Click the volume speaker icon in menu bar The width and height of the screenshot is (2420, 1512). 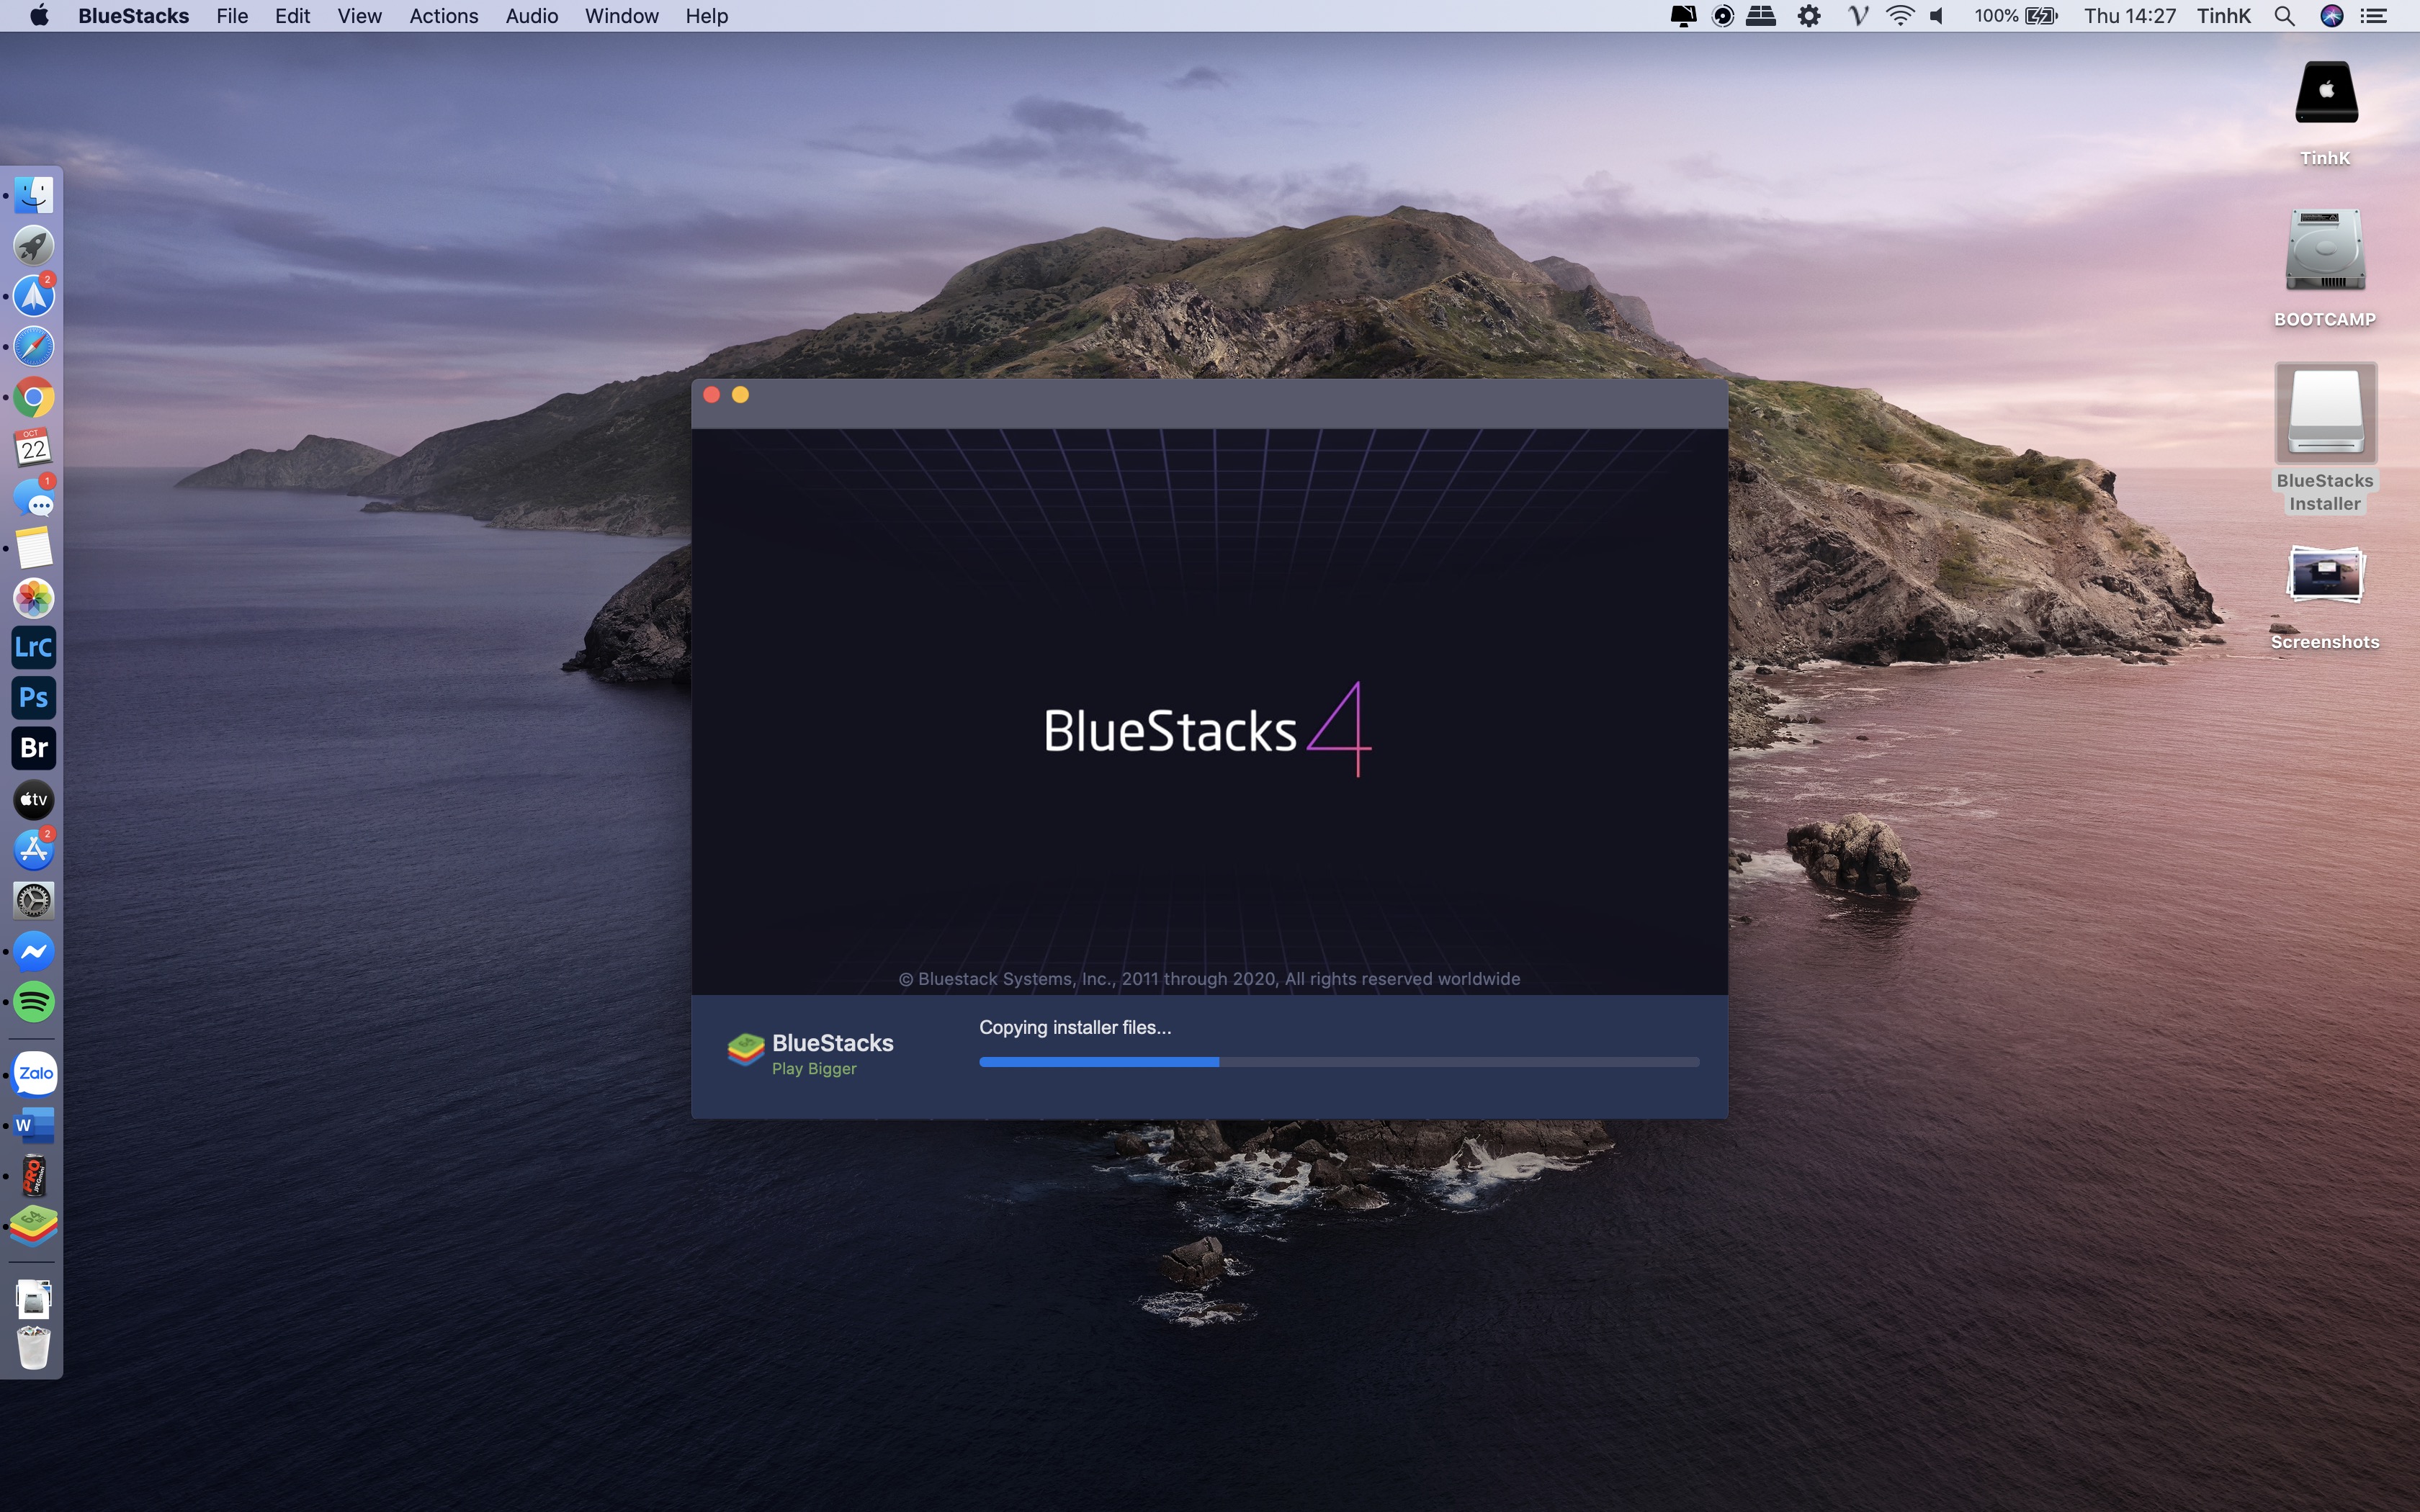tap(1938, 16)
